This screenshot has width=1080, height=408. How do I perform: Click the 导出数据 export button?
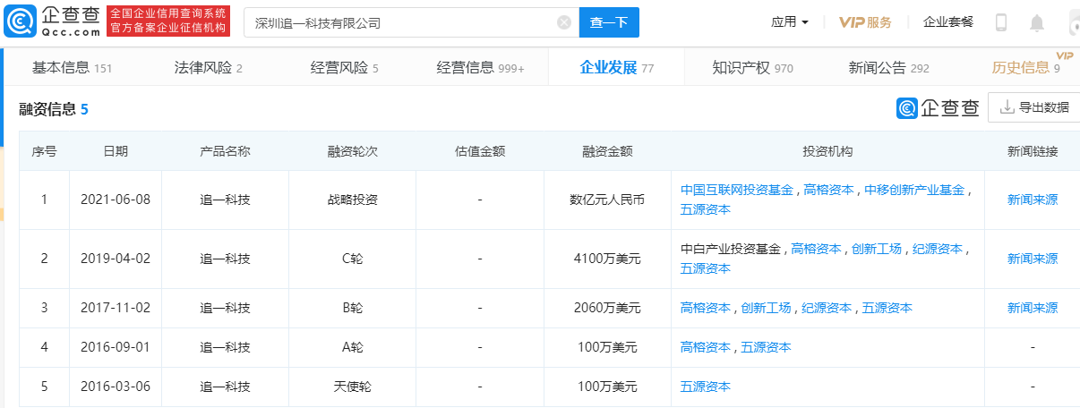click(x=1034, y=107)
